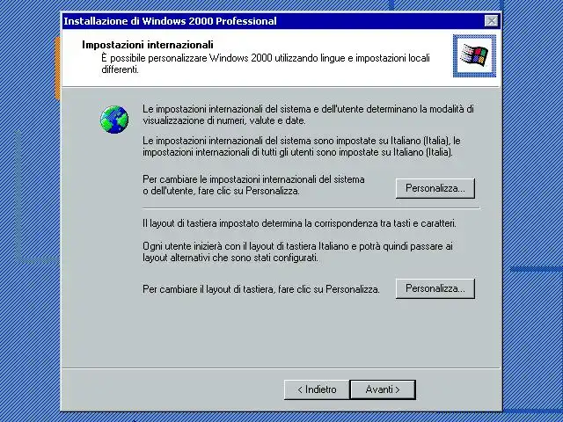The height and width of the screenshot is (422, 563).
Task: Click text 'o dell'utente, fare clic su Personalizza'
Action: click(x=221, y=192)
